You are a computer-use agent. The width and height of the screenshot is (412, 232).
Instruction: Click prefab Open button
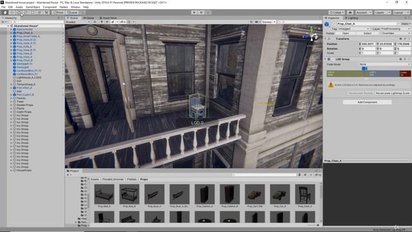(346, 34)
